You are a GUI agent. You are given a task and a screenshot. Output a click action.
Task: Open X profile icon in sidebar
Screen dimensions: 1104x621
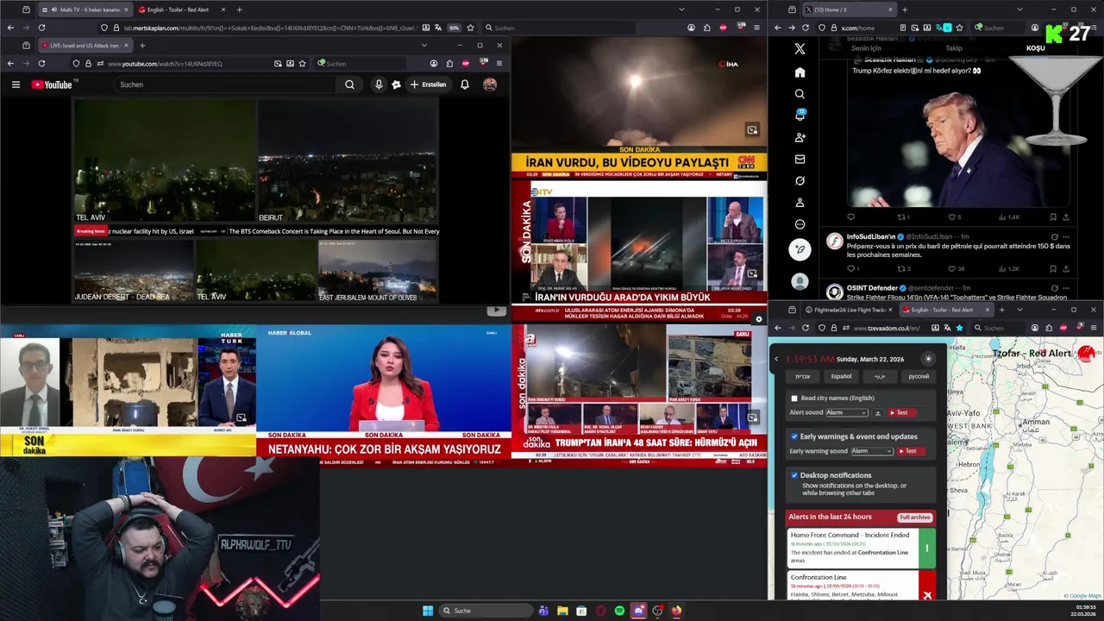pos(800,203)
